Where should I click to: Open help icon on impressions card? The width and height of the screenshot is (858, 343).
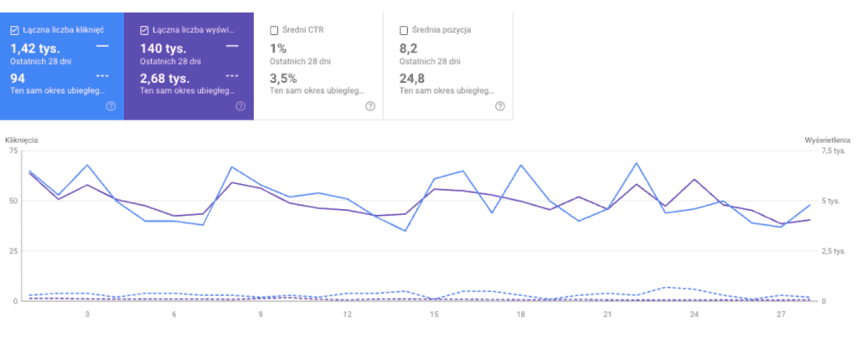pos(240,106)
